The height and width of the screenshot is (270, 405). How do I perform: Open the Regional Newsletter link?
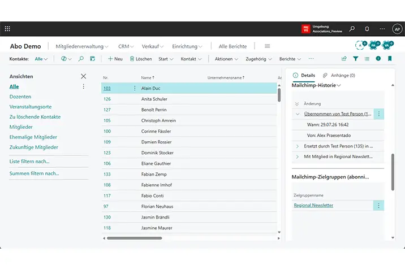point(313,206)
